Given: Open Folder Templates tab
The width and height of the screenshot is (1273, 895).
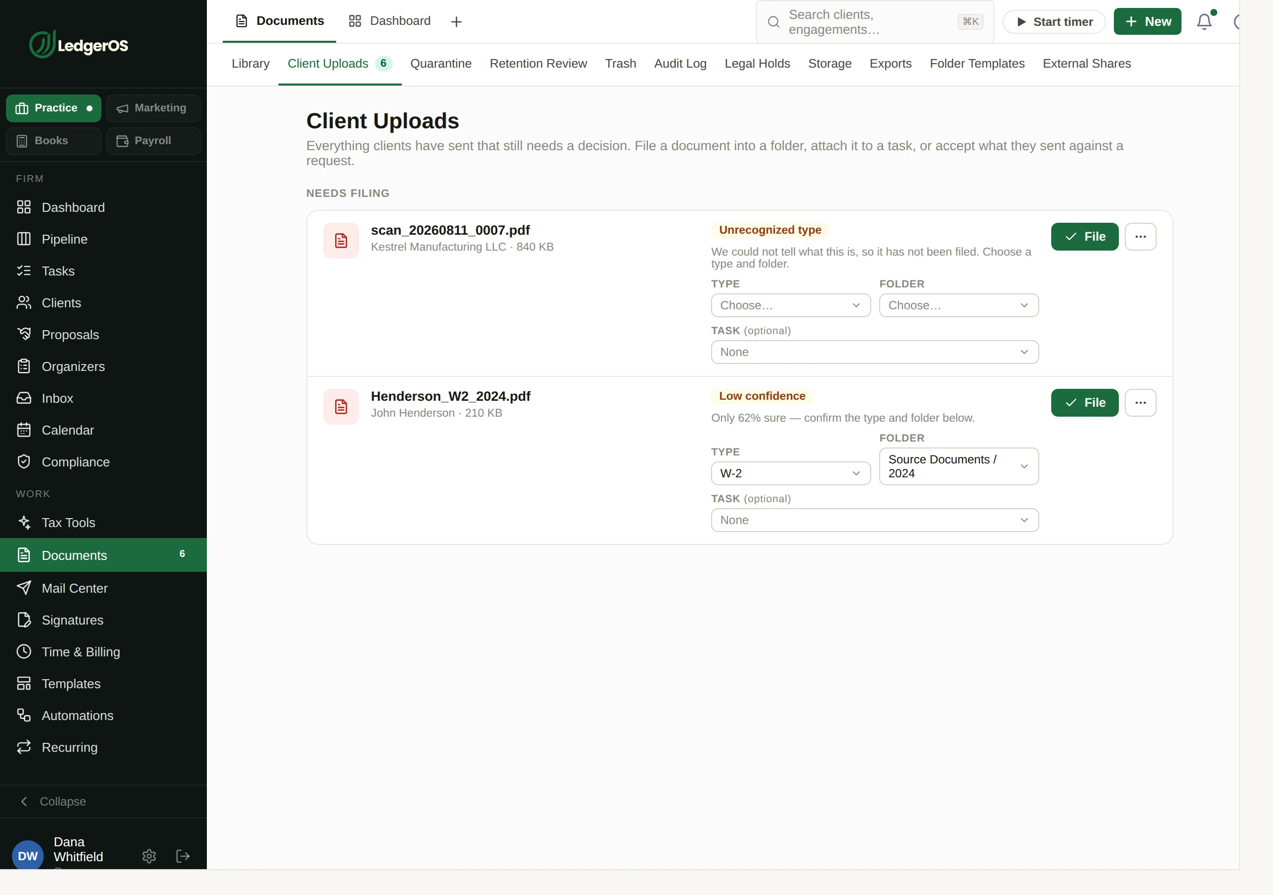Looking at the screenshot, I should (977, 64).
